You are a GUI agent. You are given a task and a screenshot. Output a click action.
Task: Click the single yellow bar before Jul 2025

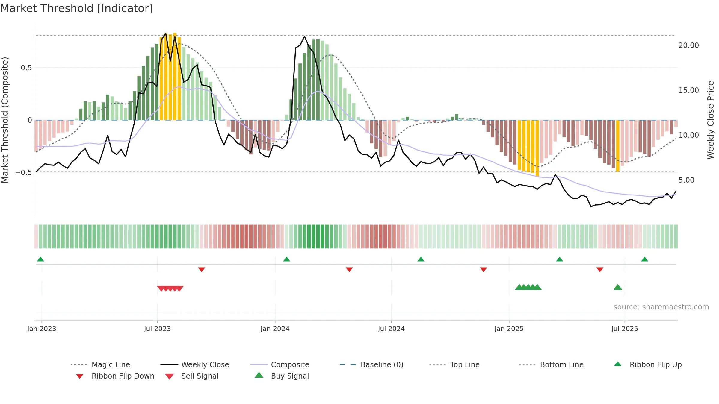coord(618,146)
